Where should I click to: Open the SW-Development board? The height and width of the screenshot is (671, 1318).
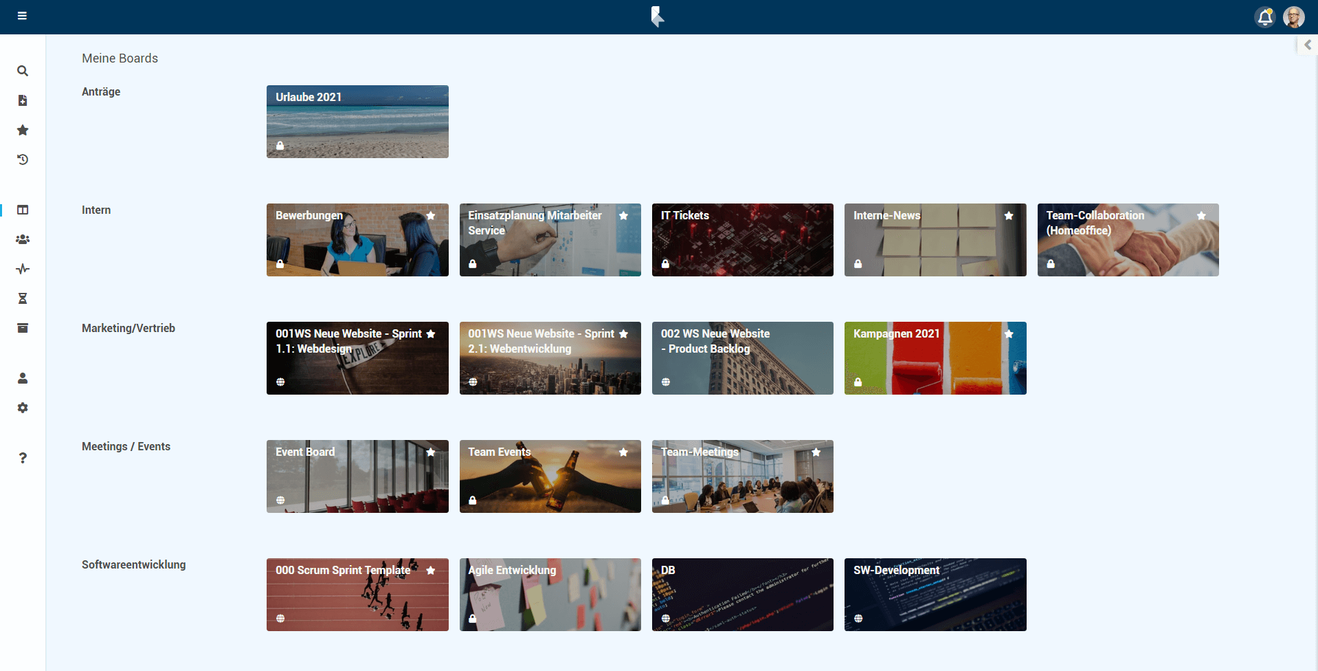click(935, 595)
